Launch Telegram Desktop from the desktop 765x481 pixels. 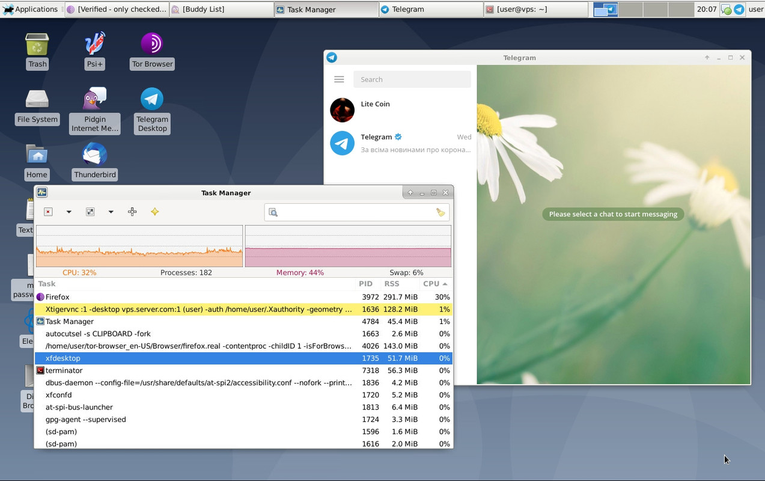click(152, 99)
